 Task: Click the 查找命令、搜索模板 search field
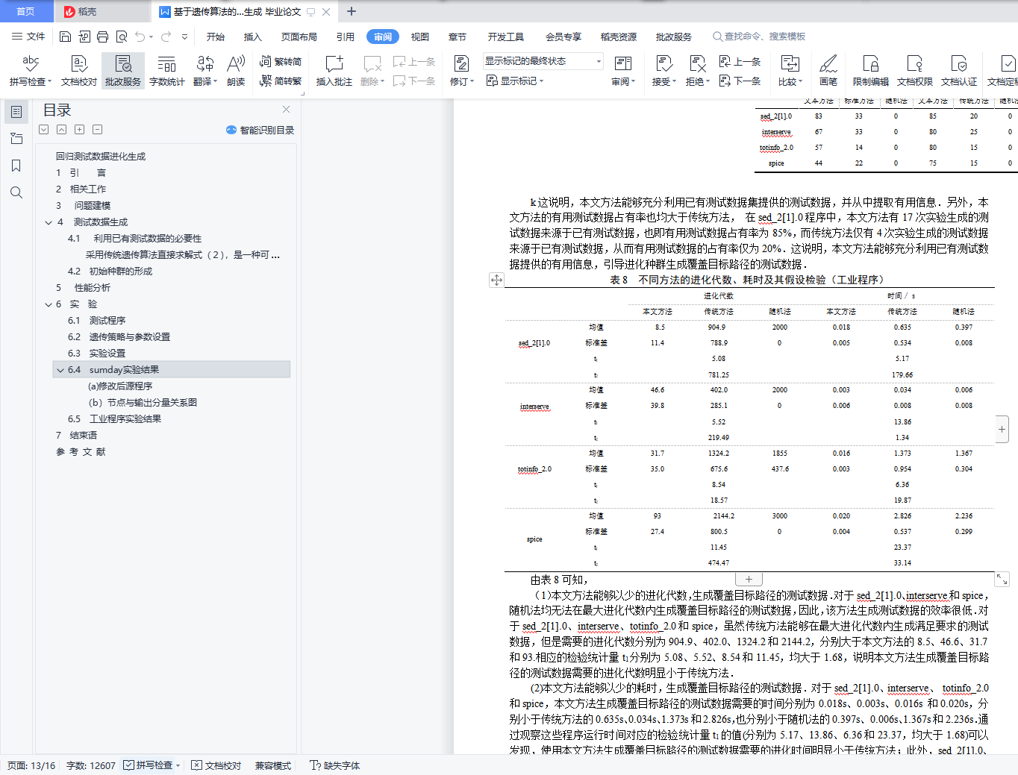(759, 37)
